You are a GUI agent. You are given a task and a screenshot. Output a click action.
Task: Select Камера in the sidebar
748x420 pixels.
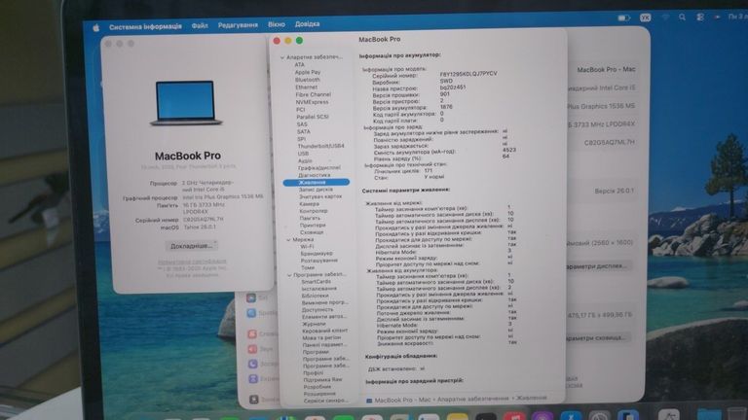tap(309, 204)
